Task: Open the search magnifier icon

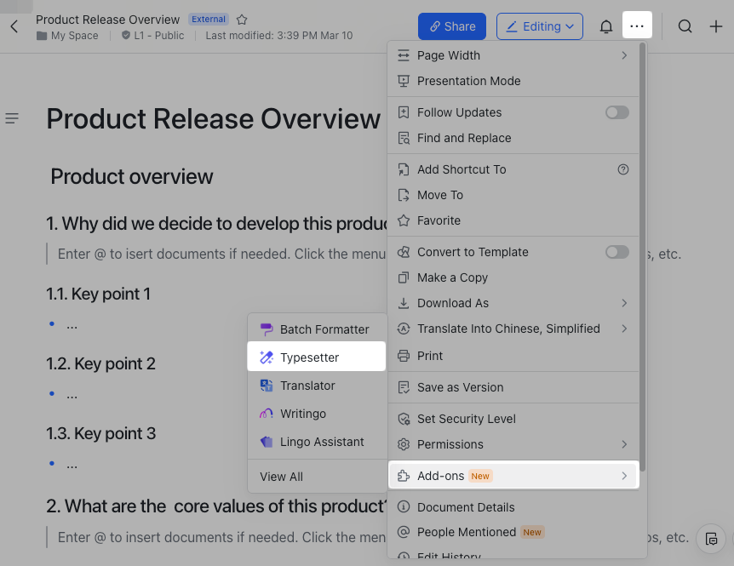Action: pyautogui.click(x=685, y=26)
